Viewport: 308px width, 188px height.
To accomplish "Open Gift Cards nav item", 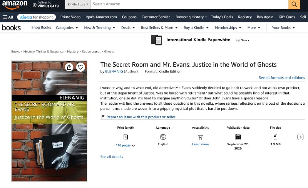I will (286, 17).
